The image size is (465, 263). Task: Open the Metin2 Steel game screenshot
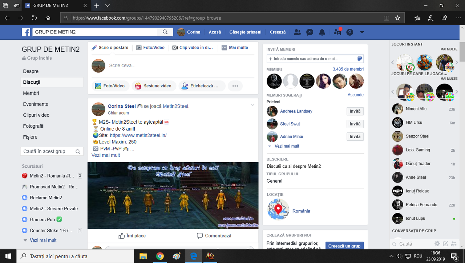pos(173,195)
